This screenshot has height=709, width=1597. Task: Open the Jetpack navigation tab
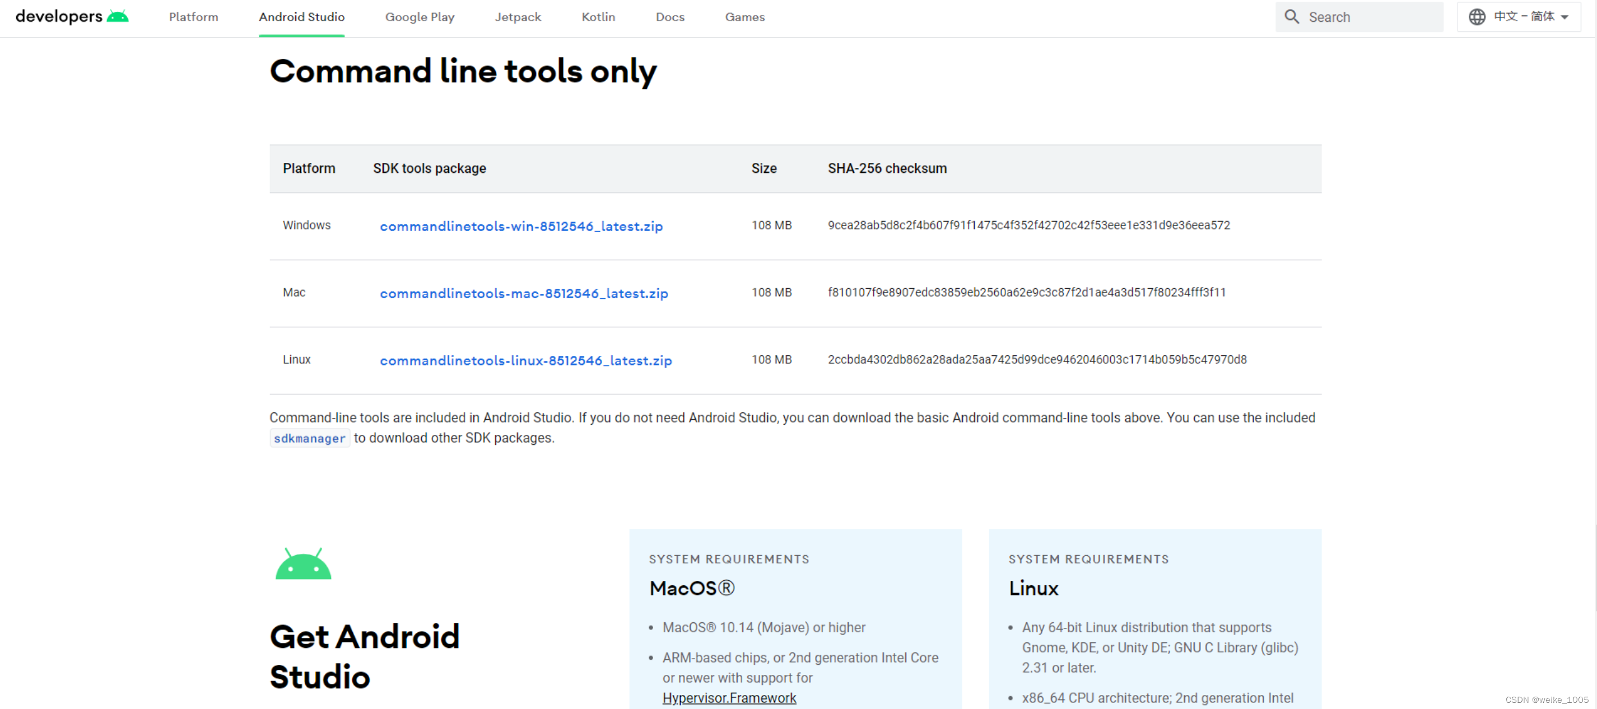518,17
